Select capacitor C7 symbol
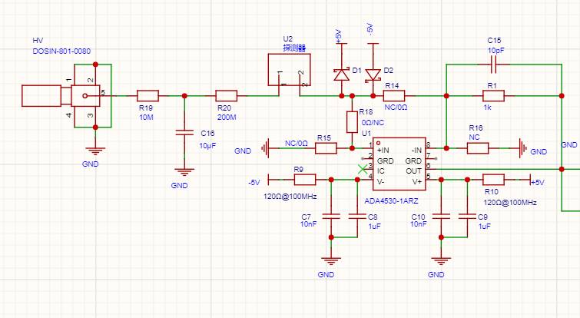This screenshot has width=580, height=318. 331,216
